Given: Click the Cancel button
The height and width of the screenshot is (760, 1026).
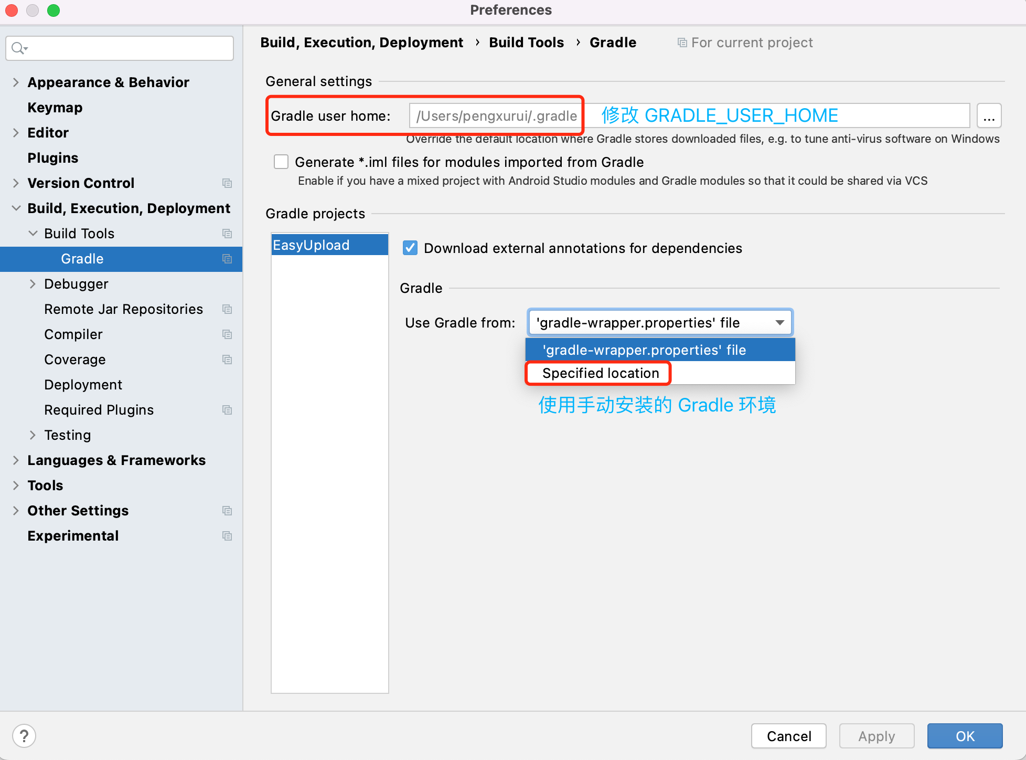Looking at the screenshot, I should (788, 736).
